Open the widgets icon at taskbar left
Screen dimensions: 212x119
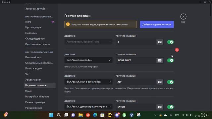point(6,115)
